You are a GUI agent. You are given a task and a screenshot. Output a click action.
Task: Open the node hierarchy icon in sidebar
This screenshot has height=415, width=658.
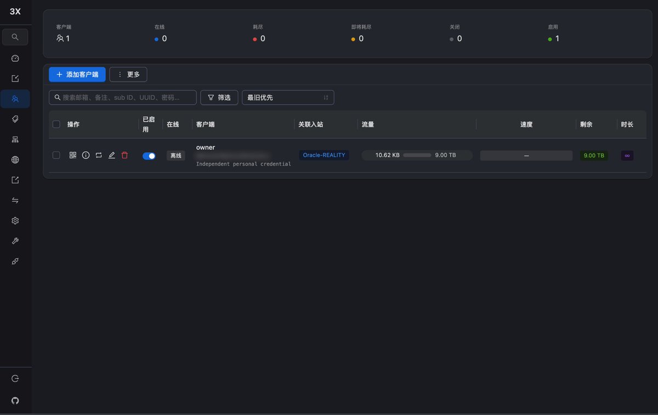point(15,139)
